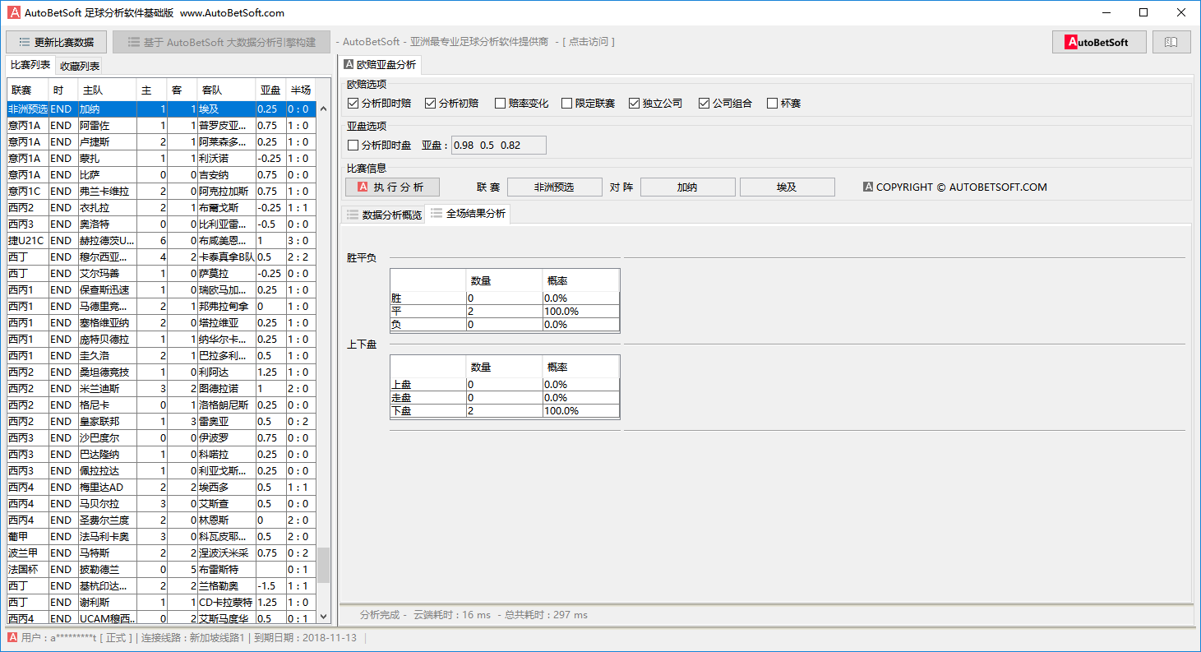Click 更新比赛数据 button
Viewport: 1201px width, 652px height.
(56, 42)
